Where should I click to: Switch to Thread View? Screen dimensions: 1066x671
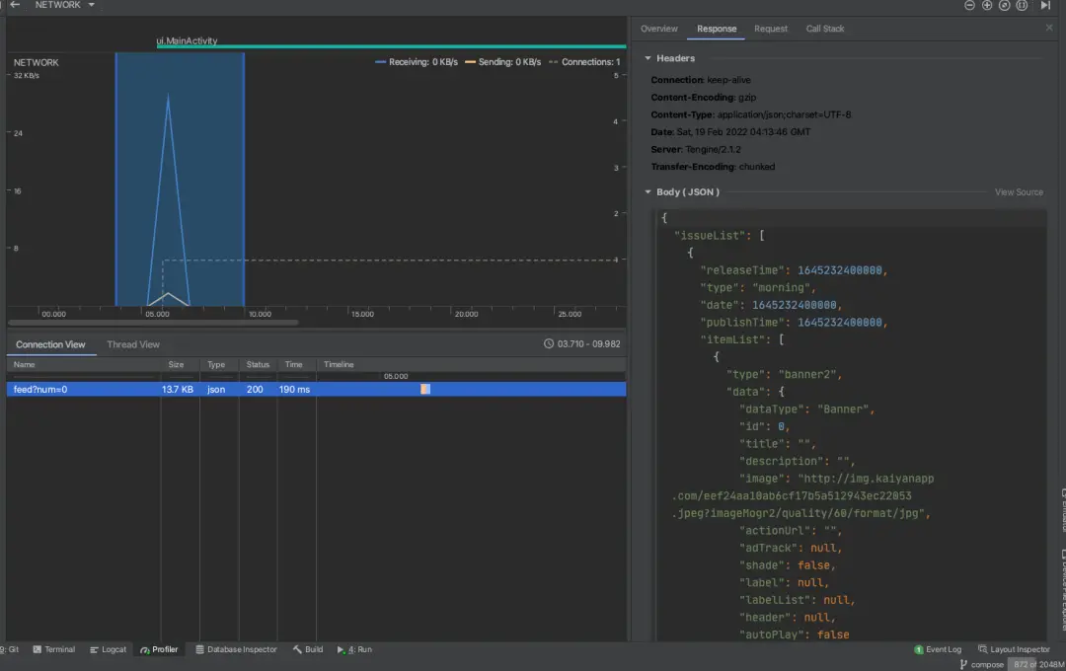[x=133, y=344]
